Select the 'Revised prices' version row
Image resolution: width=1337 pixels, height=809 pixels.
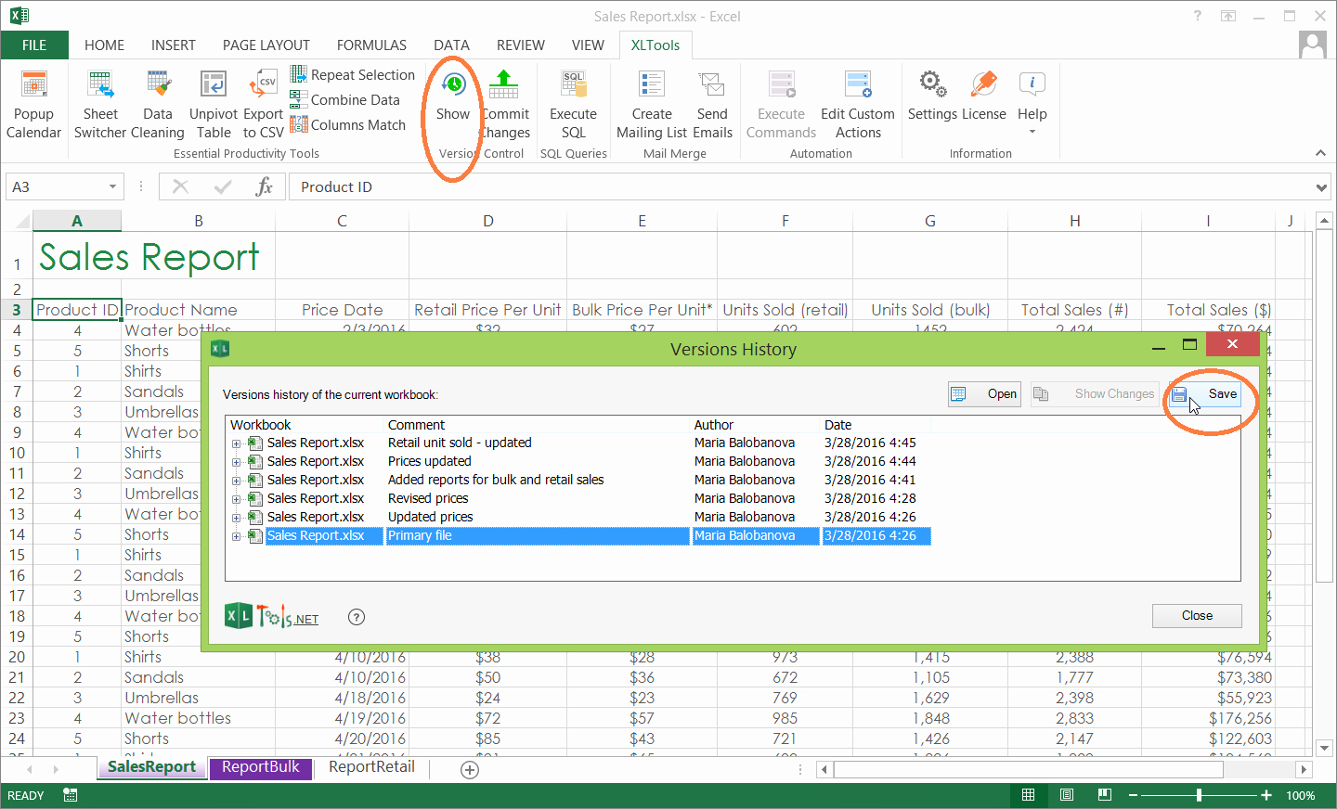(428, 498)
